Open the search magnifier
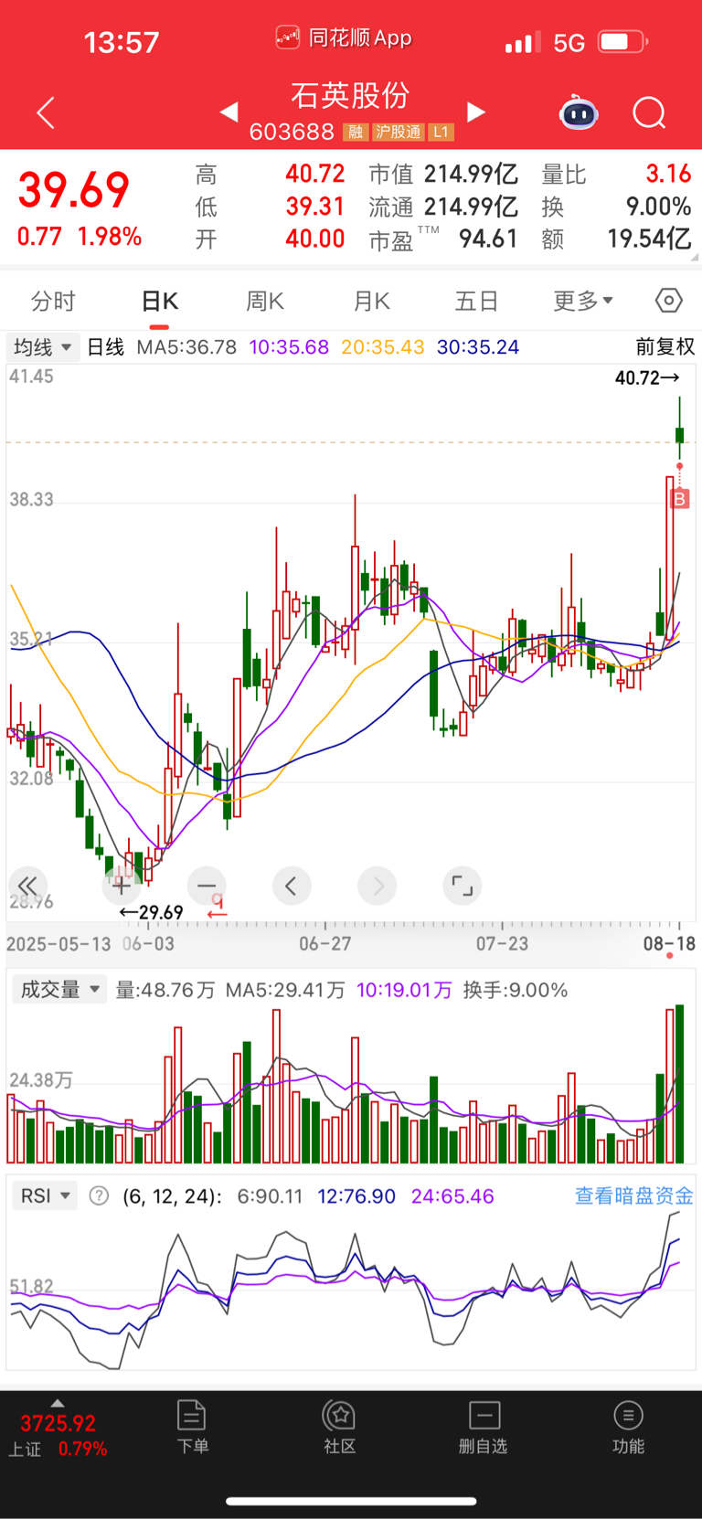This screenshot has width=702, height=1519. tap(649, 113)
